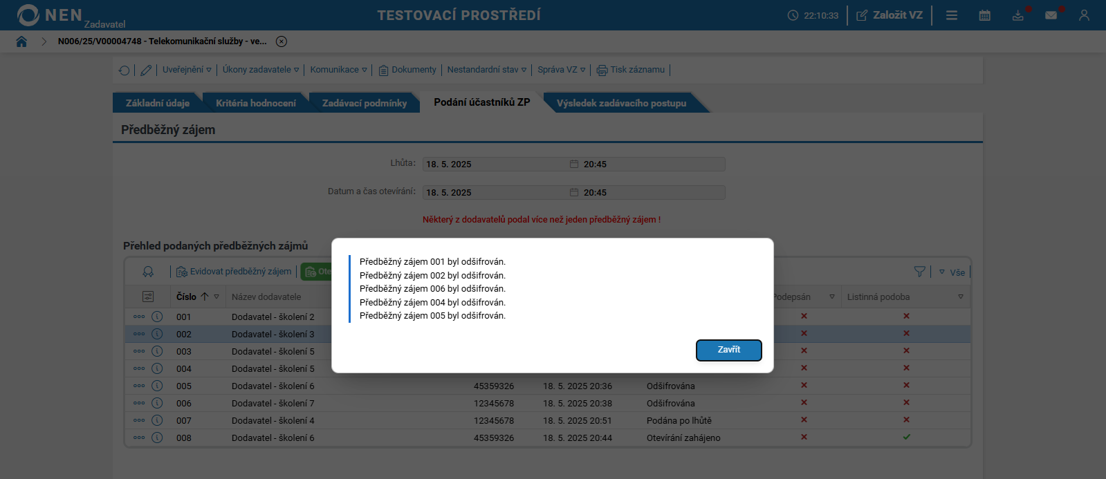Expand the Uveřejnění dropdown
Viewport: 1106px width, 479px height.
pyautogui.click(x=187, y=70)
